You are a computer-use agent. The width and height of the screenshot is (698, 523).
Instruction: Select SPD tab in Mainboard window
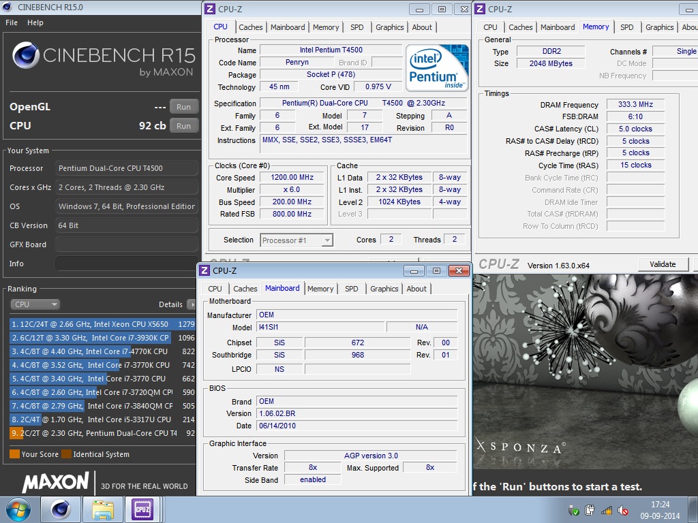pos(351,289)
